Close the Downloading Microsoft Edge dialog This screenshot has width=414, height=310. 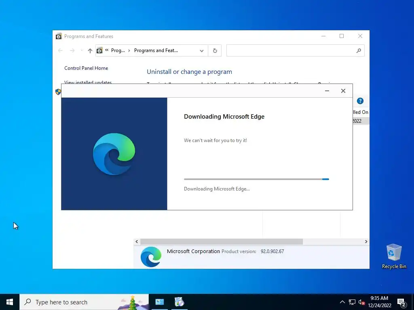click(x=343, y=91)
